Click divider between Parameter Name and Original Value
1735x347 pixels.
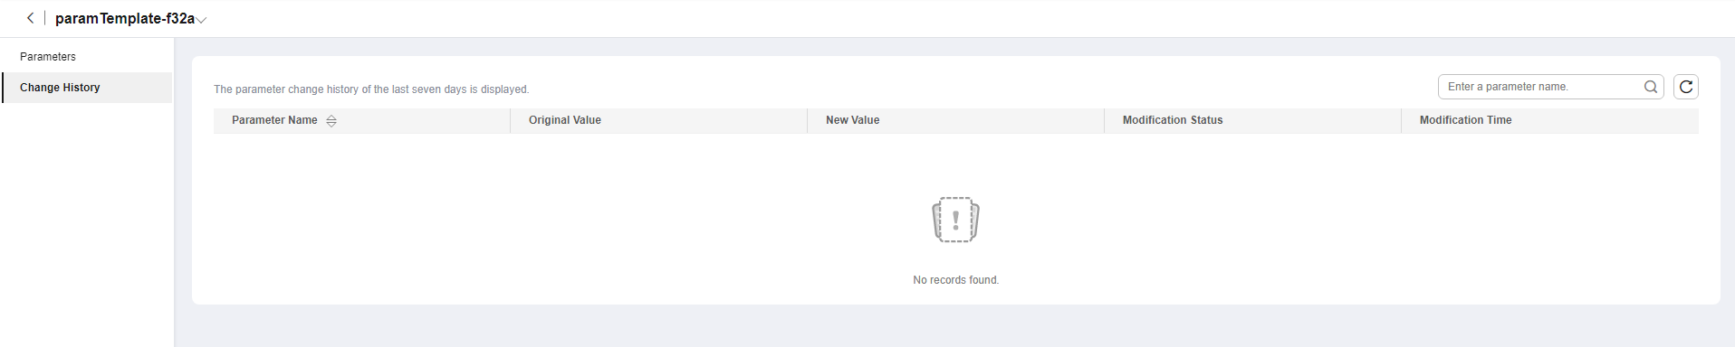click(510, 121)
